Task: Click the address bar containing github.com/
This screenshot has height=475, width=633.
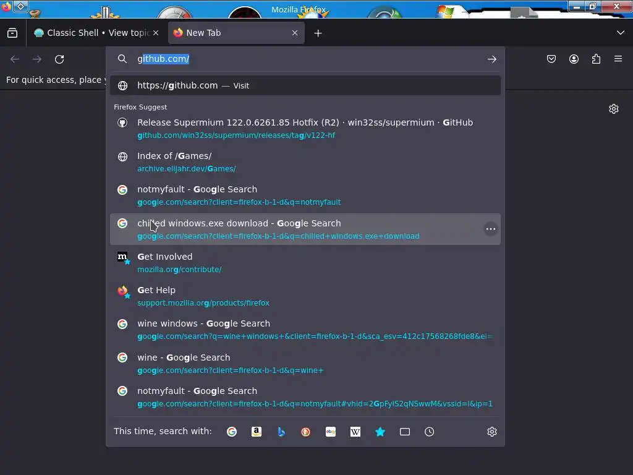Action: point(307,59)
